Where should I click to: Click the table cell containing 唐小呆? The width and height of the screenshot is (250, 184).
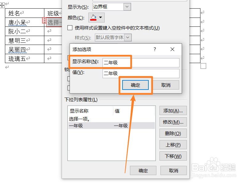(18, 22)
